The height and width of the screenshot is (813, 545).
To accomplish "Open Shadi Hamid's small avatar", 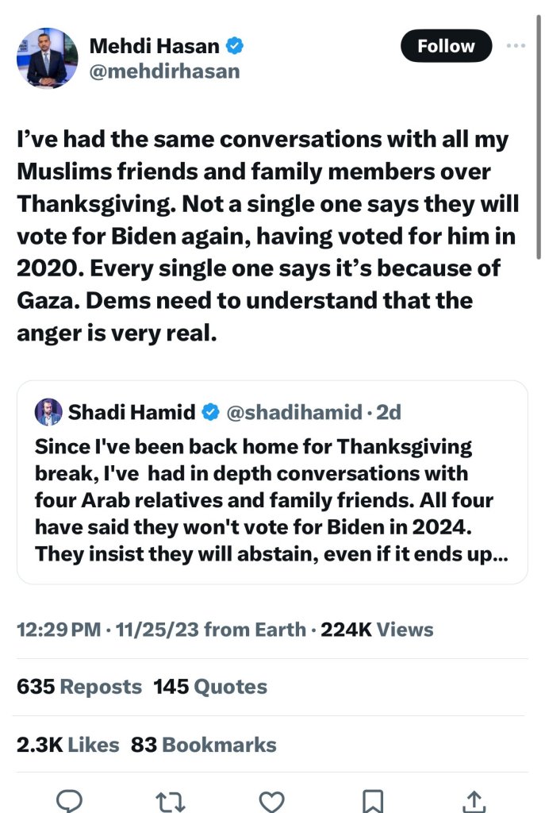I will point(48,412).
